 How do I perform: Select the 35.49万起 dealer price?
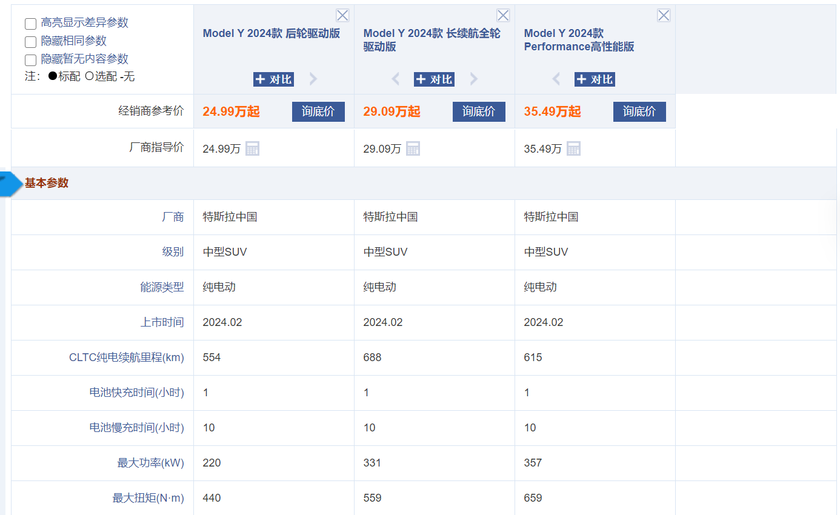point(552,111)
